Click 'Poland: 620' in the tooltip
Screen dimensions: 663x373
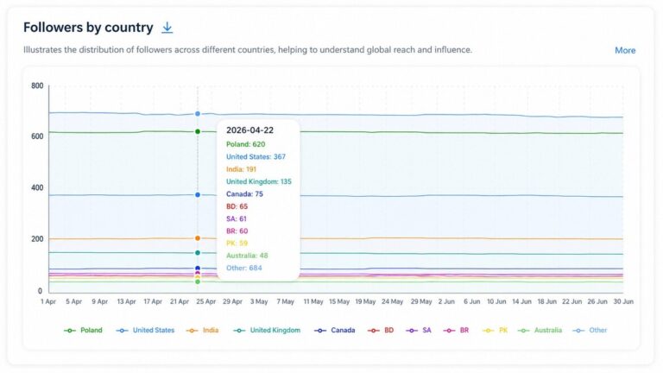(x=246, y=144)
